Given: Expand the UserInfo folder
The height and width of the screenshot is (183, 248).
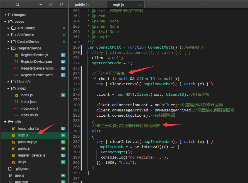Looking at the screenshot, I should point(8,82).
